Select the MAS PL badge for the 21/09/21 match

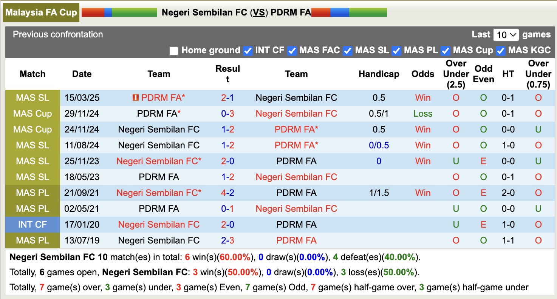tap(32, 193)
